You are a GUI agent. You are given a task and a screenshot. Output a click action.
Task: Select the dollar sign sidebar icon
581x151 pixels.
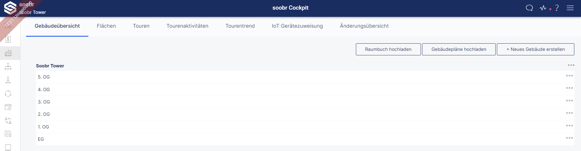pyautogui.click(x=8, y=39)
